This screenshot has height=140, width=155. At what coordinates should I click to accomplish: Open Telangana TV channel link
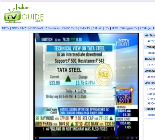click(x=129, y=28)
